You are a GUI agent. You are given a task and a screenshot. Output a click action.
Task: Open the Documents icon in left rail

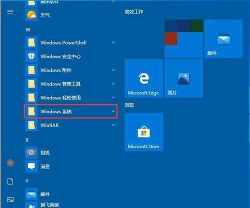[10, 181]
